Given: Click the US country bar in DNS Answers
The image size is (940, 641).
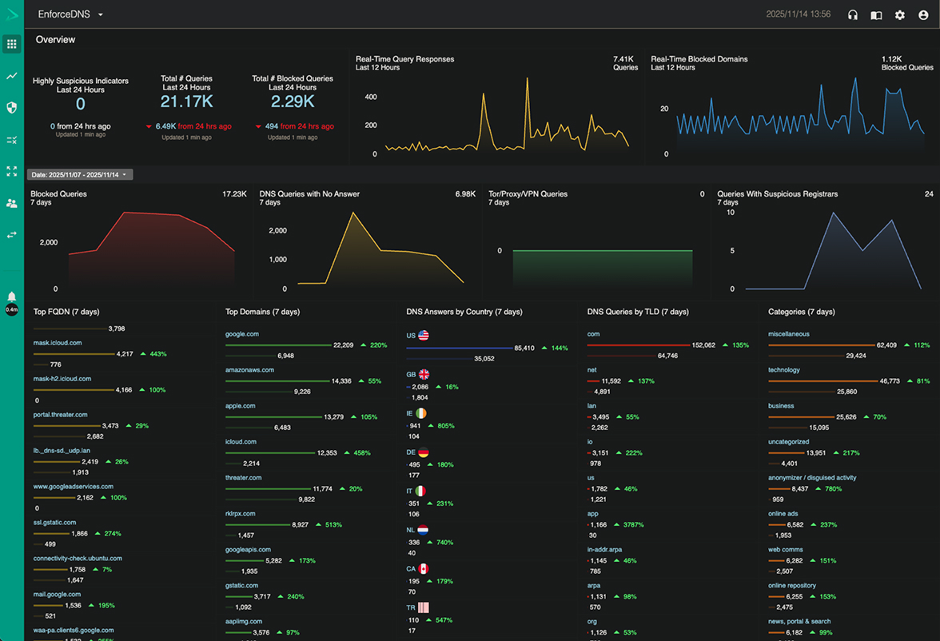Looking at the screenshot, I should click(460, 348).
